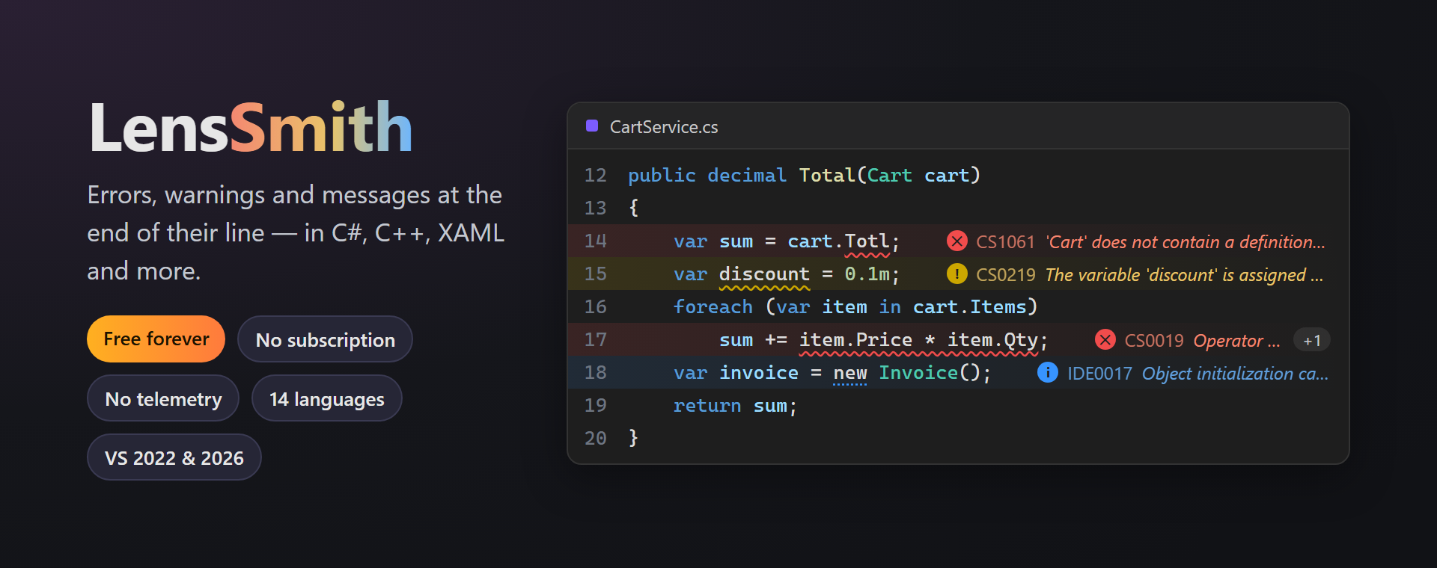Click the underlined Totl identifier
Viewport: 1437px width, 568px height.
click(x=867, y=241)
